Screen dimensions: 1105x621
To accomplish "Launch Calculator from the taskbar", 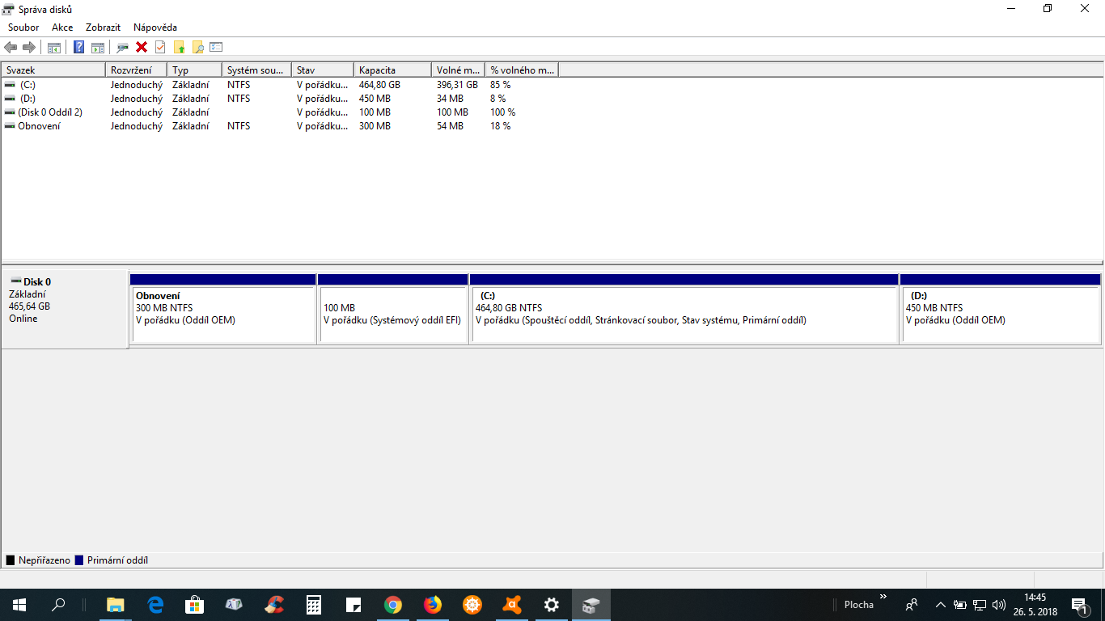I will 314,605.
